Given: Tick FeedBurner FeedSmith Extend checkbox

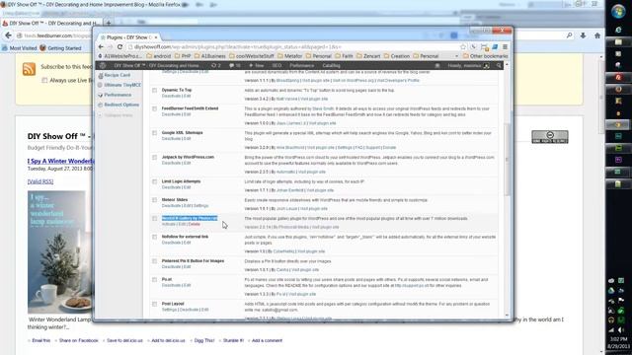Looking at the screenshot, I should [x=154, y=108].
